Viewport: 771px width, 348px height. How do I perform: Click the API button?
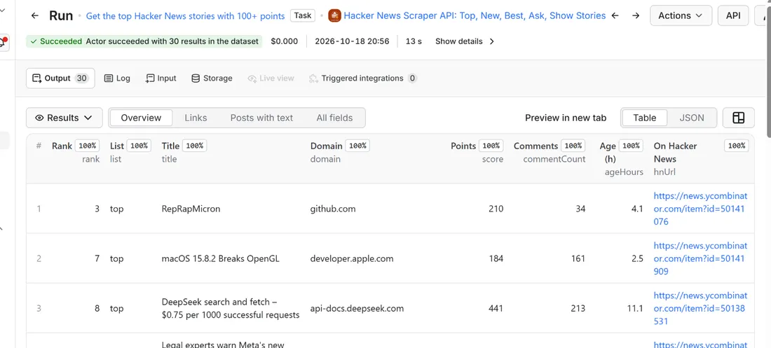[733, 15]
